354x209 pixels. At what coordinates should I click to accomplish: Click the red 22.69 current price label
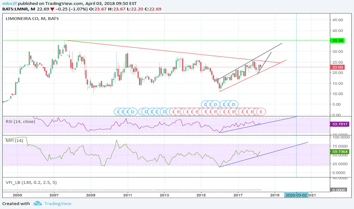click(x=337, y=67)
